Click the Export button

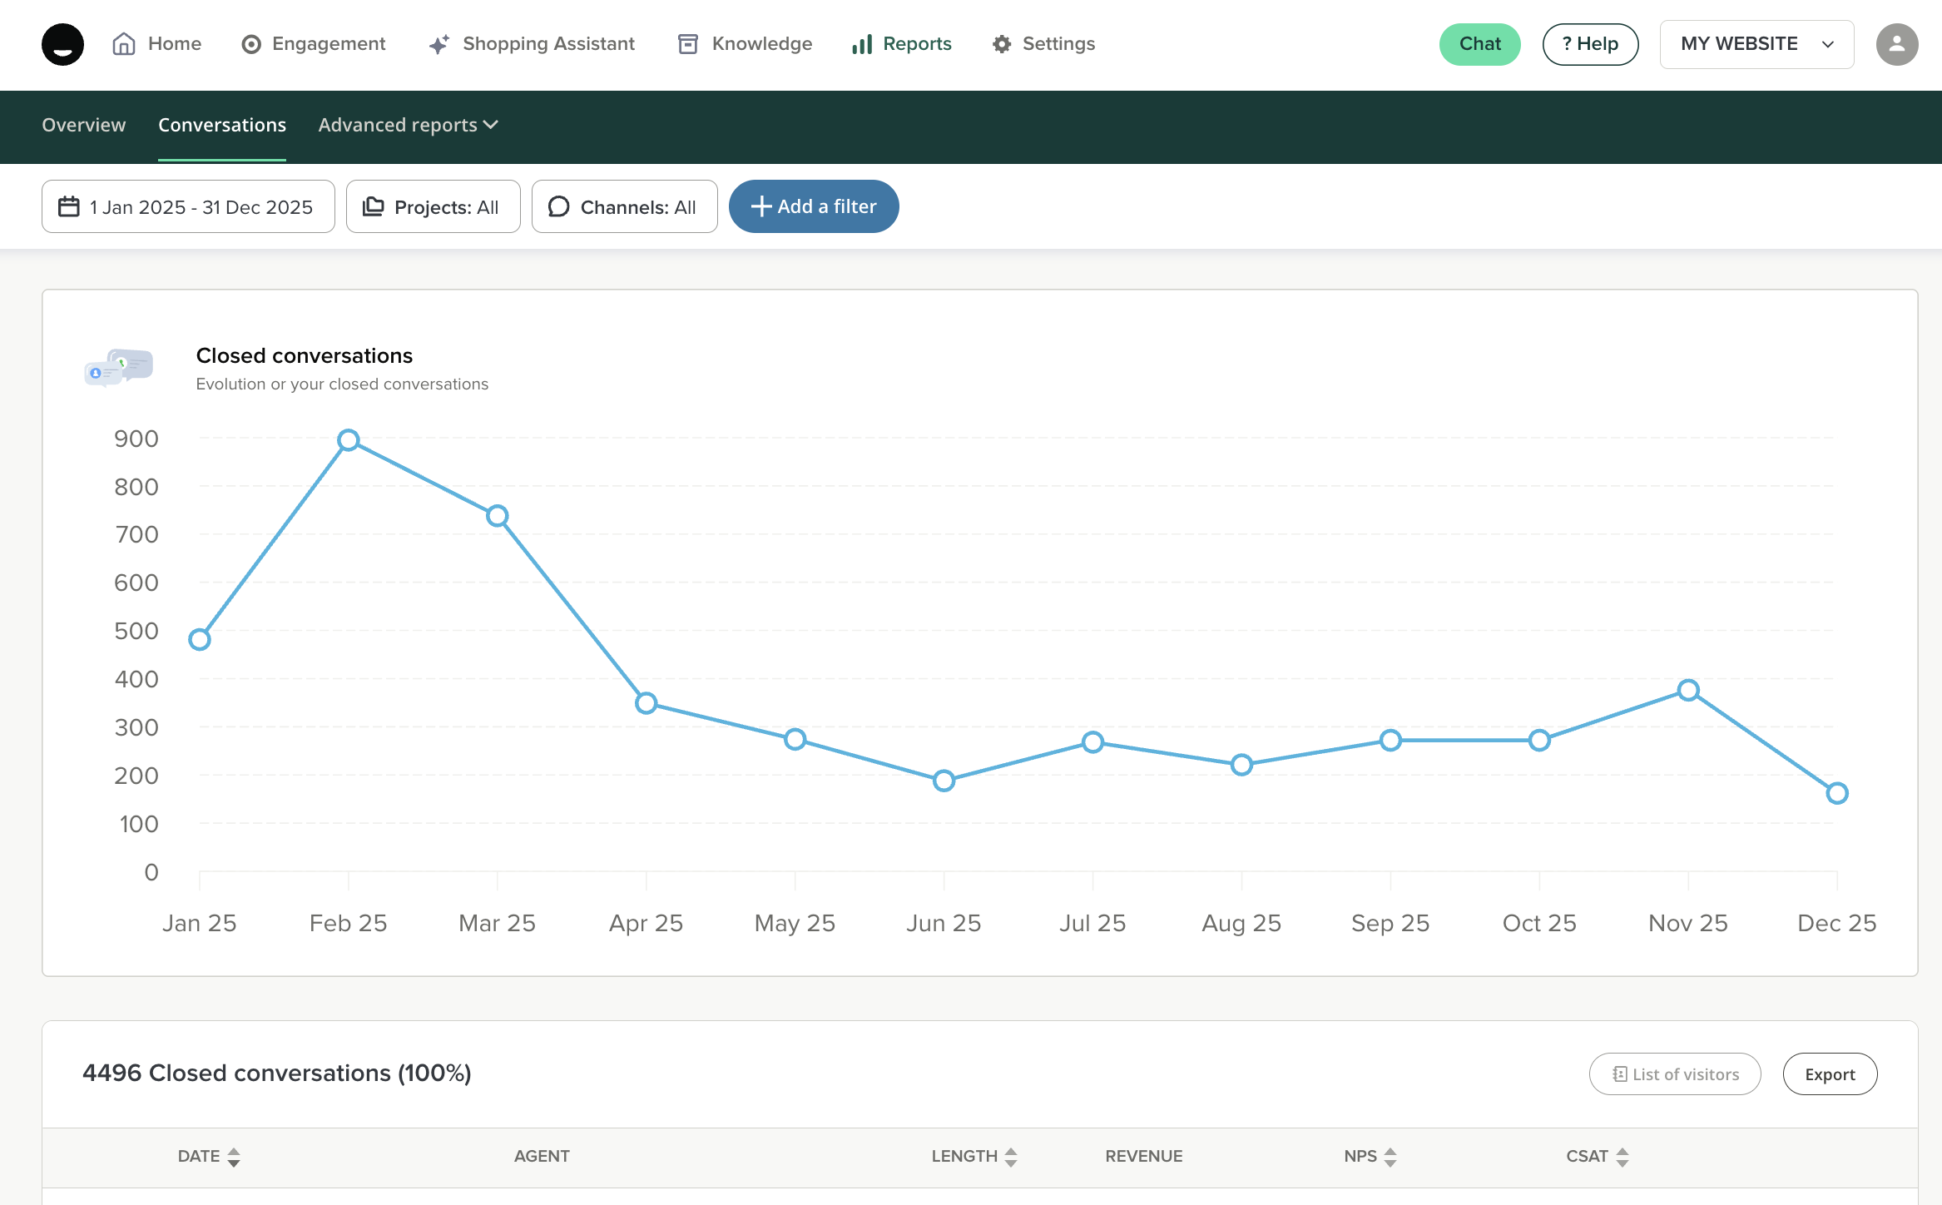pyautogui.click(x=1830, y=1074)
